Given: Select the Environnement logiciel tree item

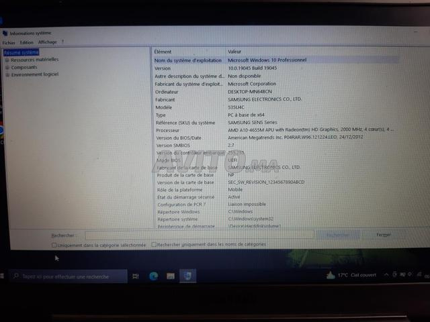Looking at the screenshot, I should pos(34,74).
